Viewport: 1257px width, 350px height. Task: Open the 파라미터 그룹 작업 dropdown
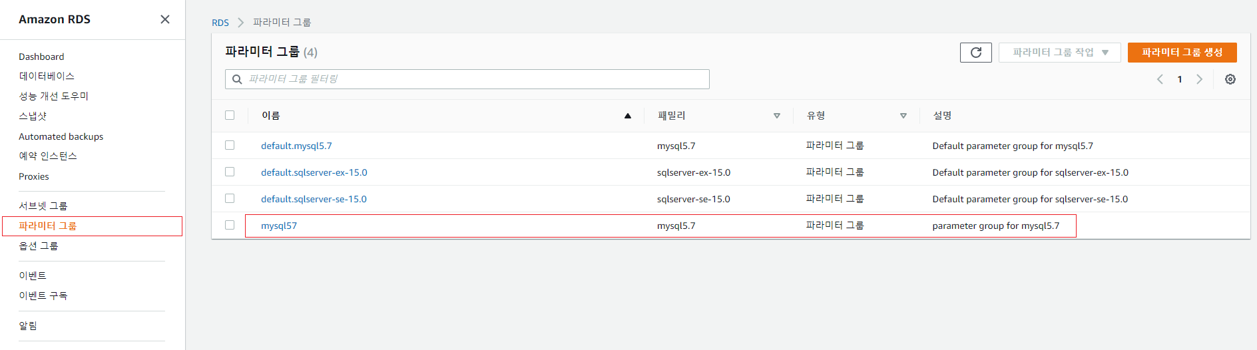click(1059, 53)
